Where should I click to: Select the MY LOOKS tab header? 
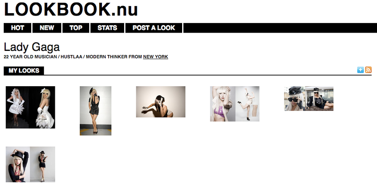coord(24,71)
